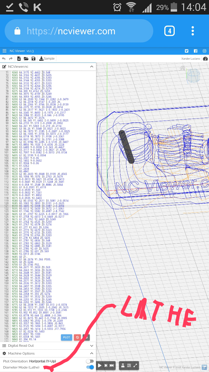This screenshot has height=372, width=209.
Task: Redo the last edit
Action: point(11,59)
